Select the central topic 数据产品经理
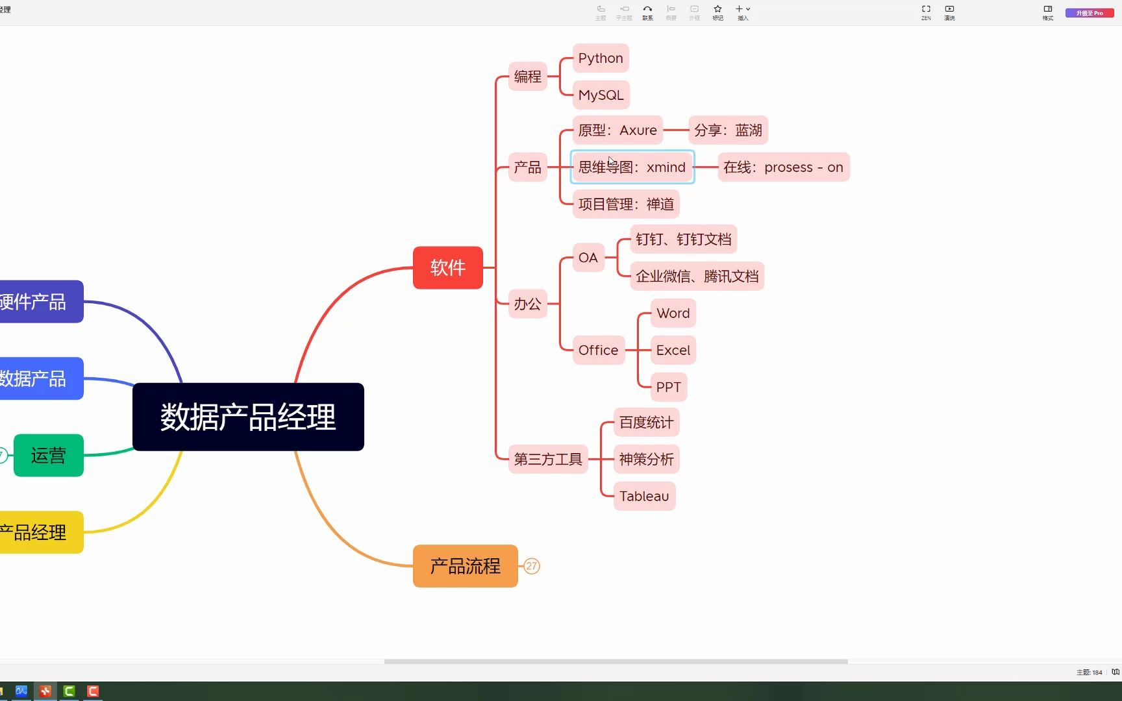The image size is (1122, 701). tap(248, 417)
